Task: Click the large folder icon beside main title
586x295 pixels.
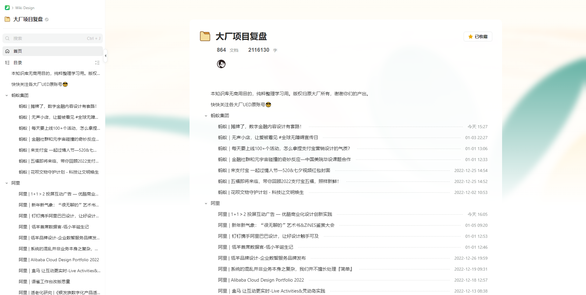Action: (205, 36)
